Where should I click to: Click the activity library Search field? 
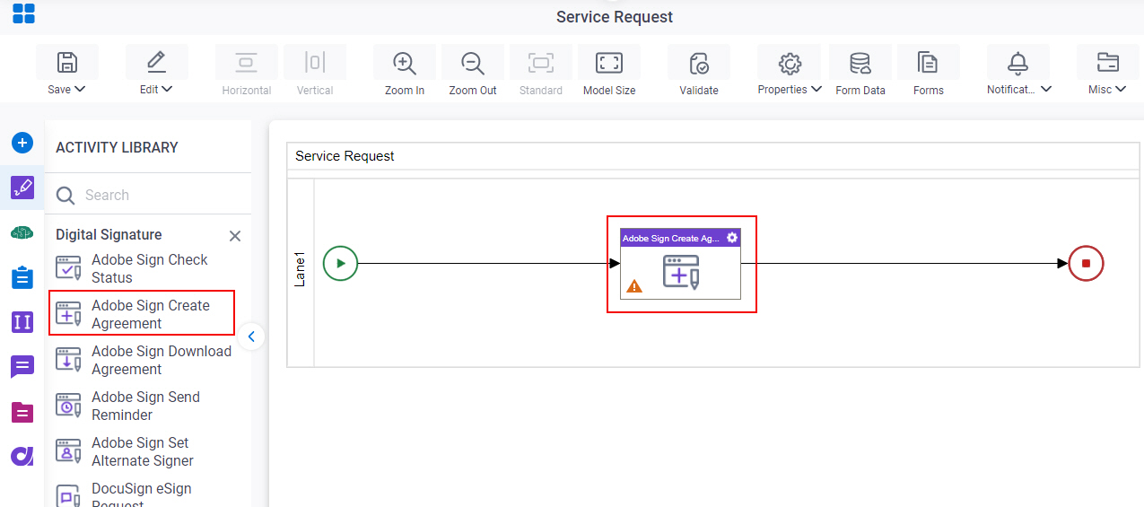tap(148, 195)
